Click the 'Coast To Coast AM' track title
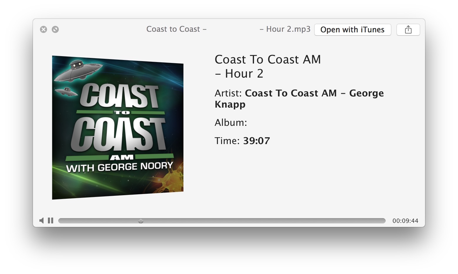This screenshot has width=458, height=274. point(268,60)
